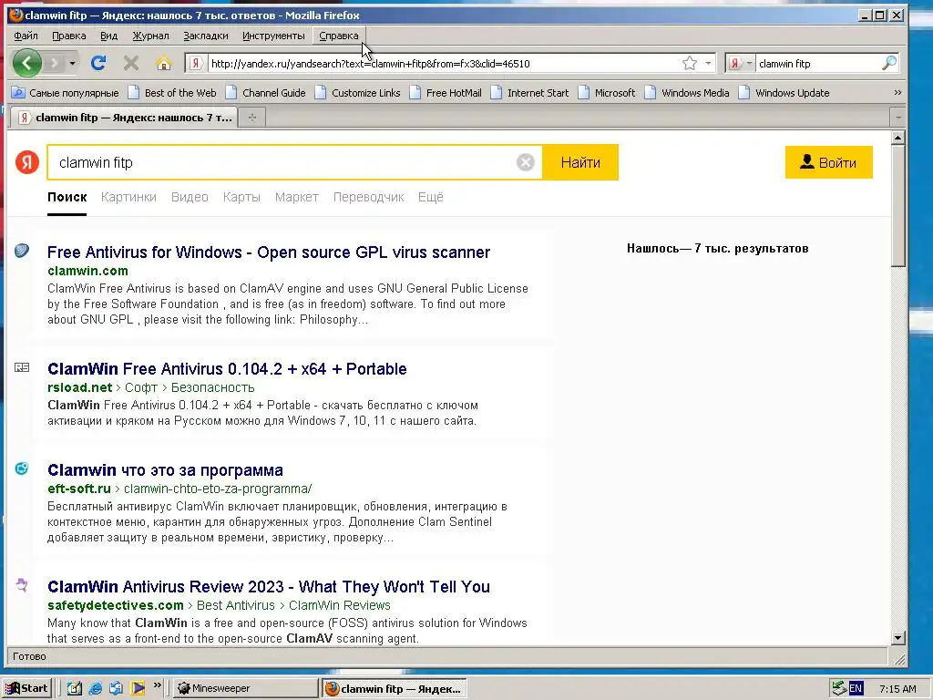Viewport: 933px width, 700px height.
Task: Launch Internet Explorer from the quick launch
Action: (95, 689)
